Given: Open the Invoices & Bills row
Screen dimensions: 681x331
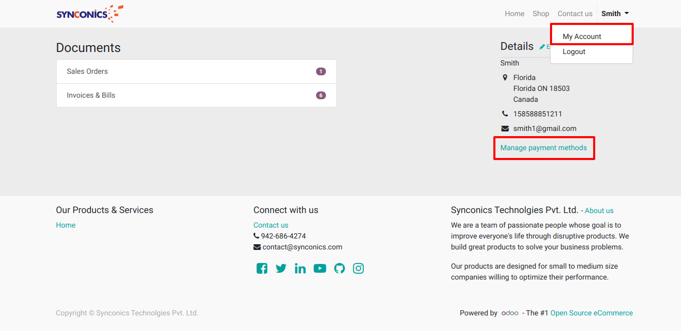Looking at the screenshot, I should [x=196, y=96].
